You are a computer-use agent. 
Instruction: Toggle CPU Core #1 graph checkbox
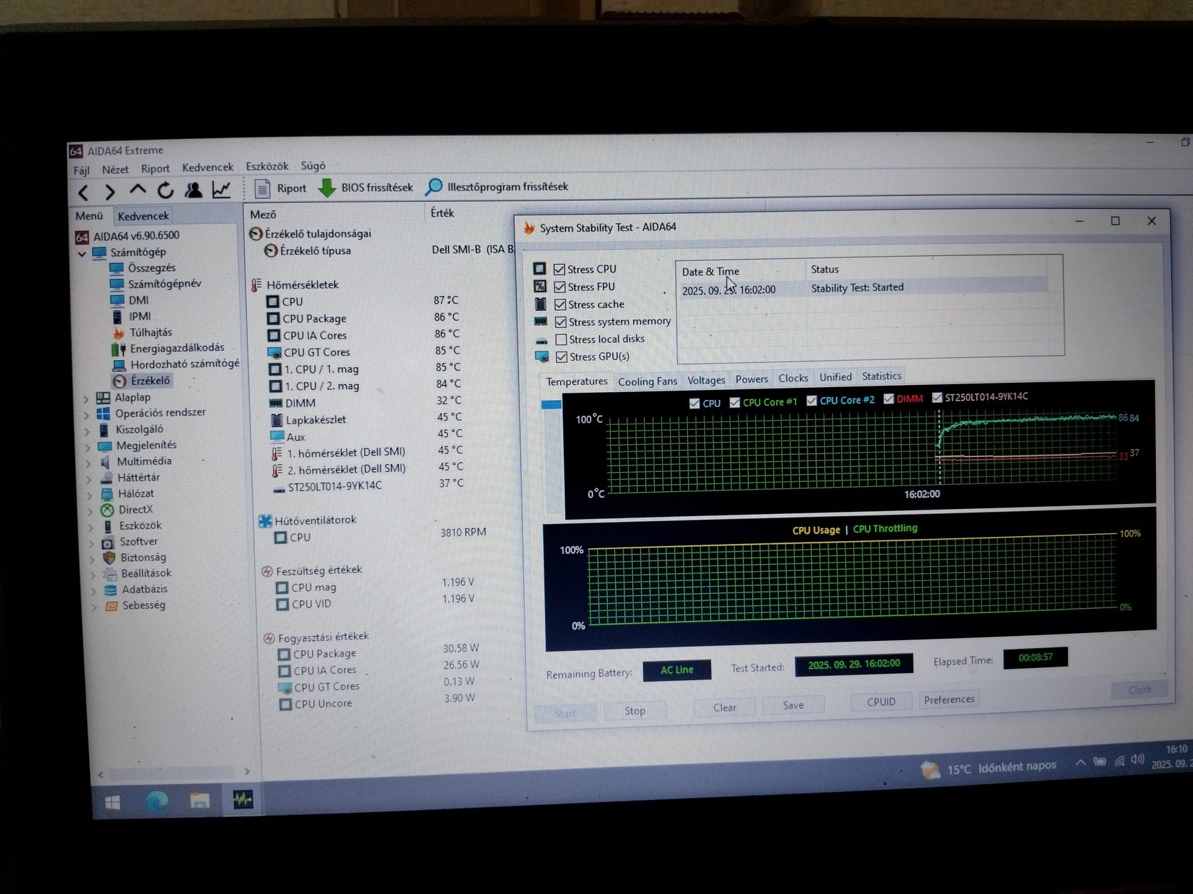735,403
